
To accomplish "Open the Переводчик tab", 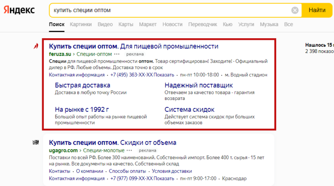I will [203, 24].
